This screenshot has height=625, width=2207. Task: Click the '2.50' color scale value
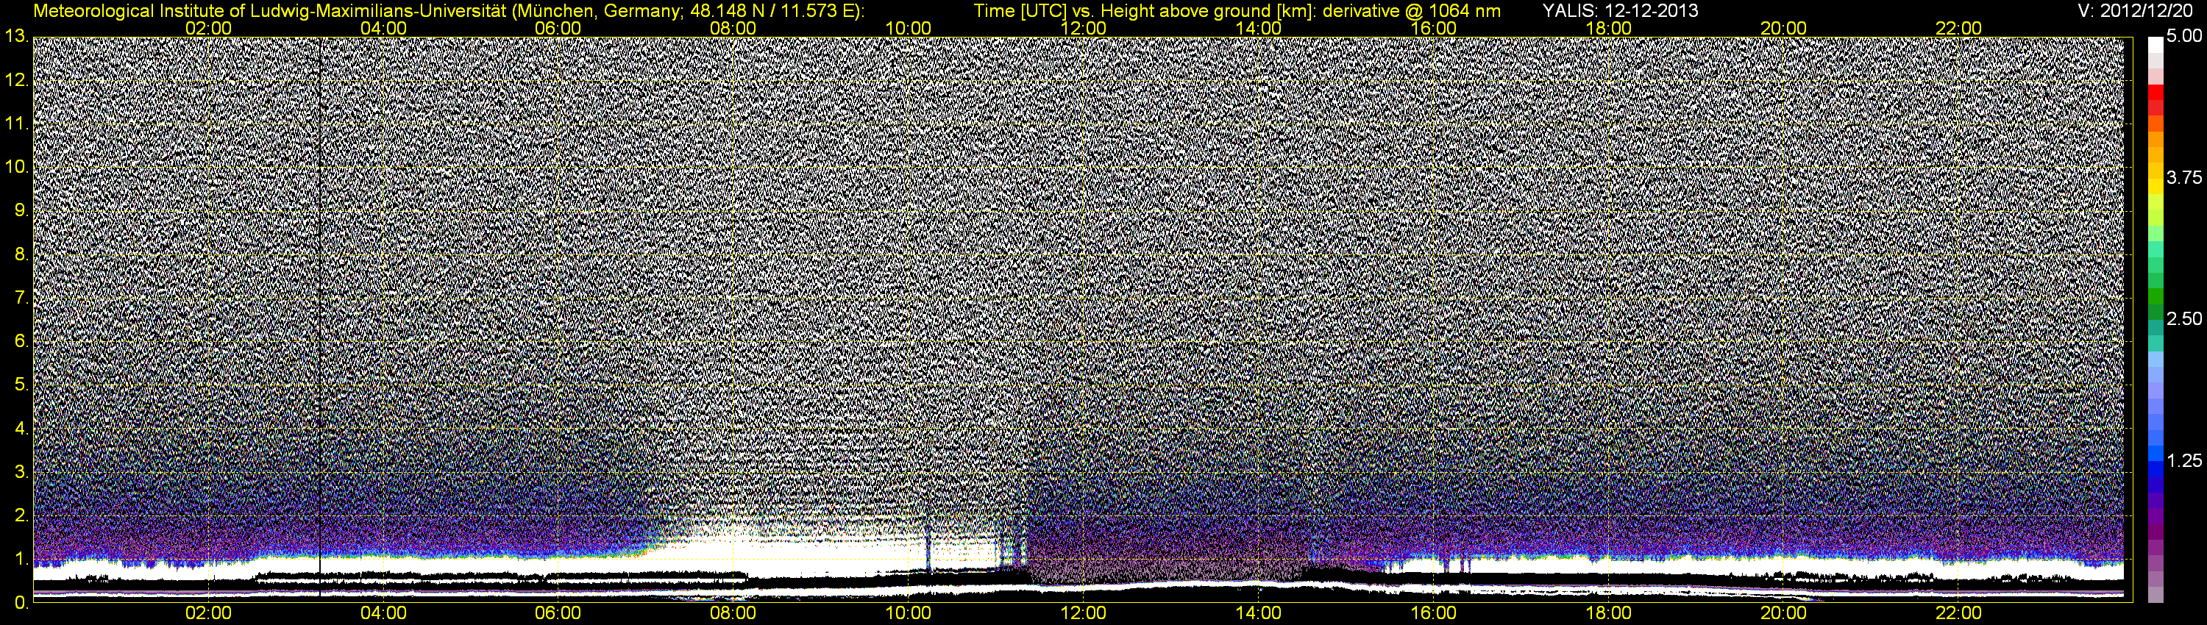click(2184, 319)
